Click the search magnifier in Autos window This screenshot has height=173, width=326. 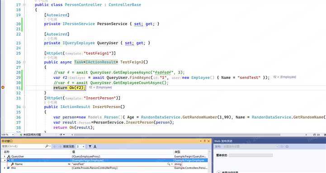click(47, 146)
